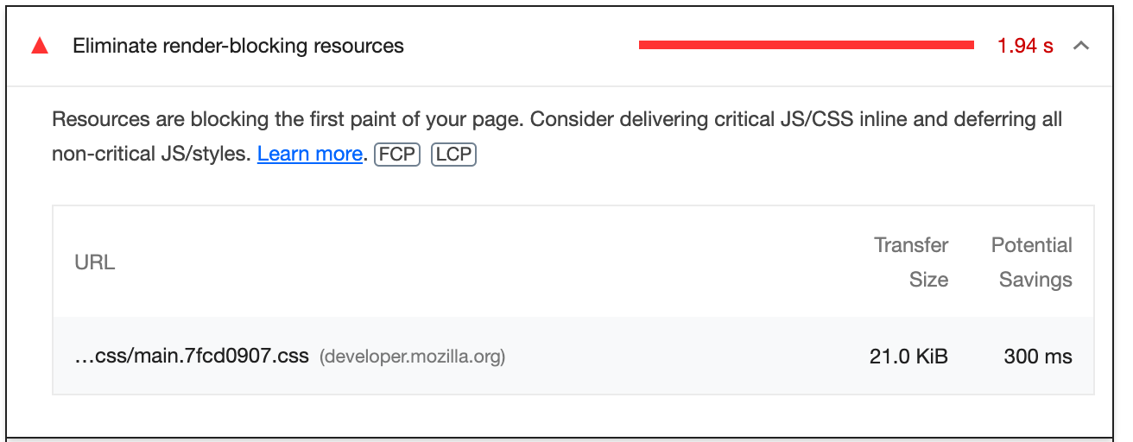Open the main.7fcd0907.css resource URL

pyautogui.click(x=192, y=356)
